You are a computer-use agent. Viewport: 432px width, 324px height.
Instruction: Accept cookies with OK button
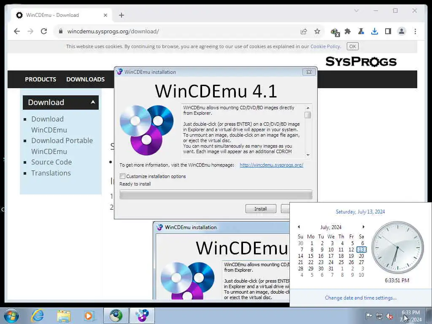(x=352, y=46)
